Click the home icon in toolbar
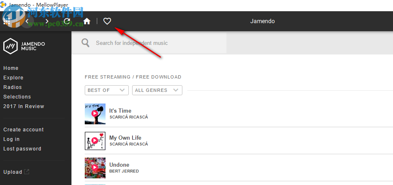The image size is (393, 185). click(87, 21)
